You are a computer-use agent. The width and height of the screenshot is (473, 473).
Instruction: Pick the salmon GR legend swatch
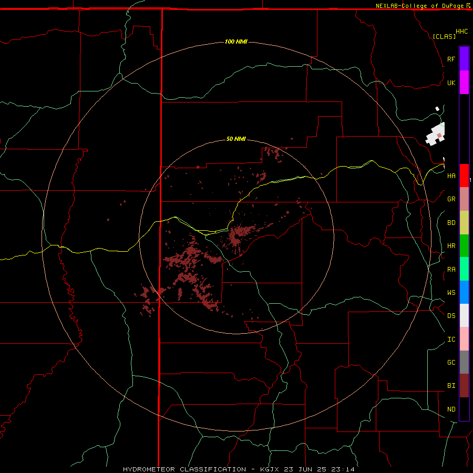click(x=464, y=199)
